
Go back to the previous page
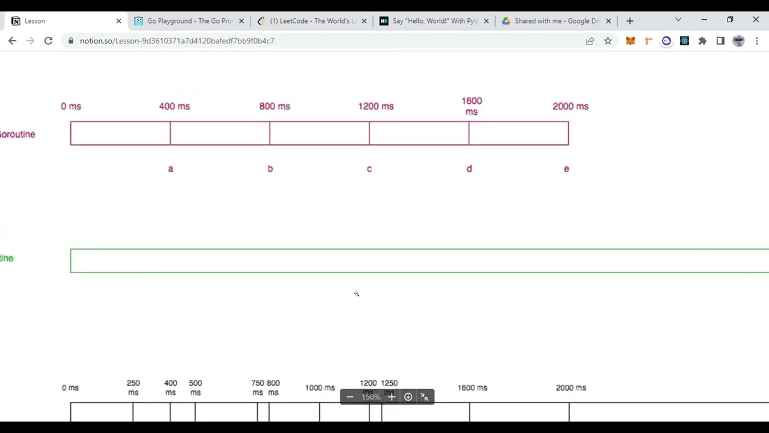tap(12, 41)
